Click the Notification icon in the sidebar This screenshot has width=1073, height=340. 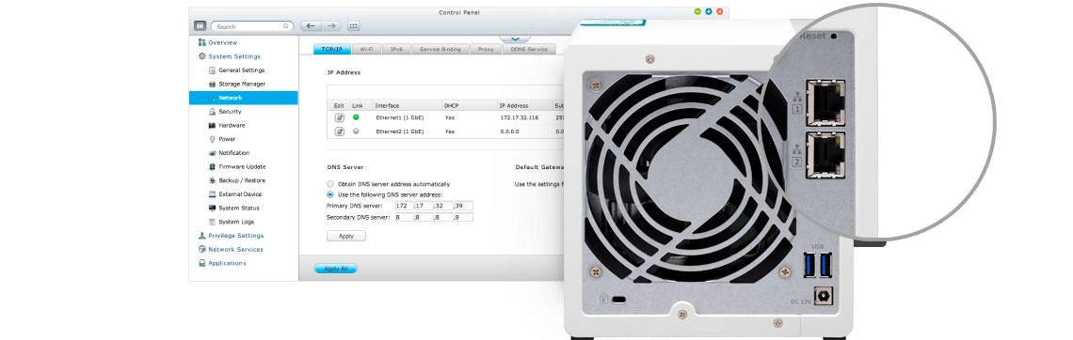(212, 153)
